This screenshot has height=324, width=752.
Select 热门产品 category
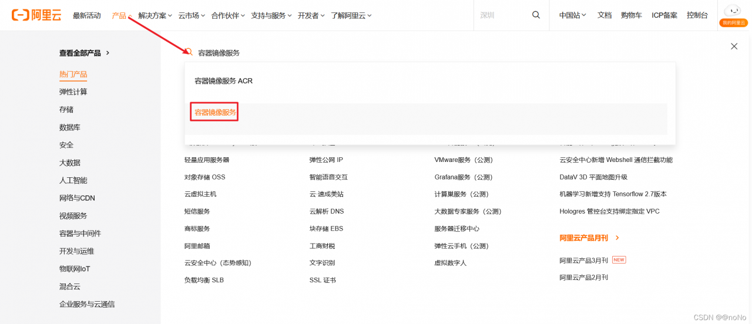(73, 74)
